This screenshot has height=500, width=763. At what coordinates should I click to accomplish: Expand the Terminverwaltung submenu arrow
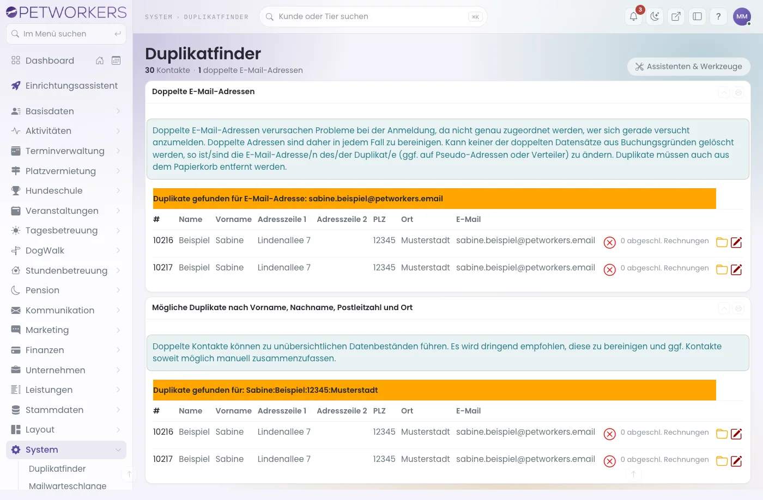point(118,151)
